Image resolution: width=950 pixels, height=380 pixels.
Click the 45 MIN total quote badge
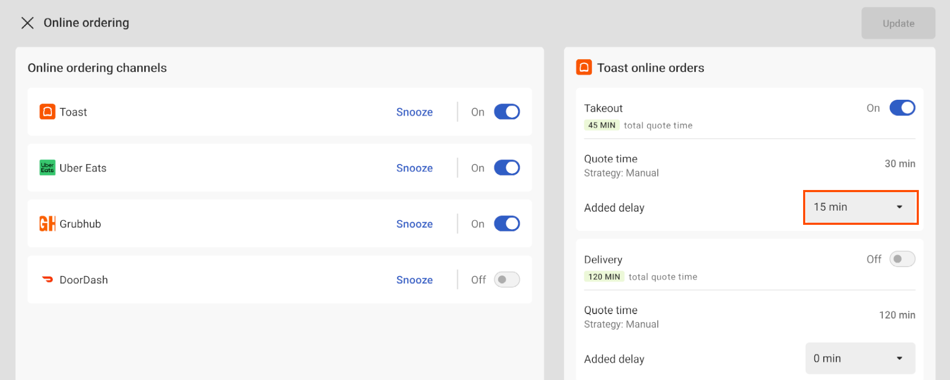602,125
